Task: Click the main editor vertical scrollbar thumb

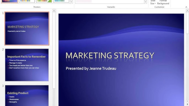Action: coord(187,23)
